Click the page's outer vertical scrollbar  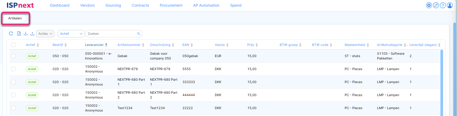[x=455, y=69]
